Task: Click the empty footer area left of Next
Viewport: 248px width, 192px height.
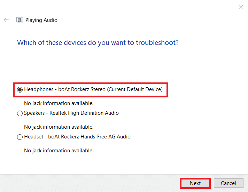Action: click(87, 183)
